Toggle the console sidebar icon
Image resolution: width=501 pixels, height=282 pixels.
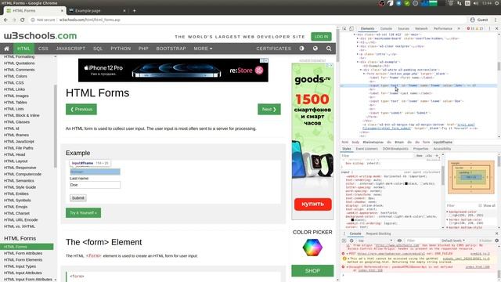[x=344, y=240]
